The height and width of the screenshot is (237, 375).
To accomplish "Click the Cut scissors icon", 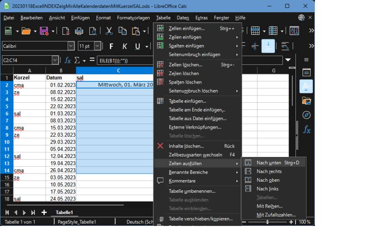I will point(110,31).
